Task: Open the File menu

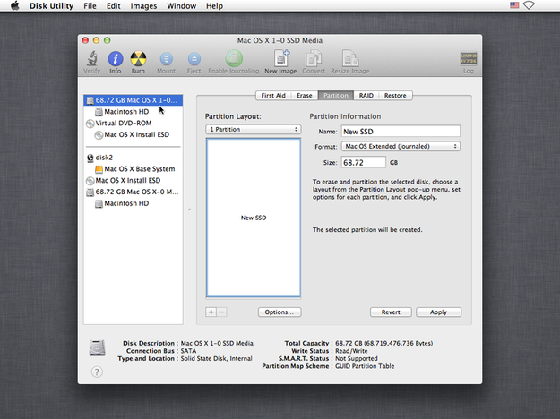Action: [x=90, y=6]
